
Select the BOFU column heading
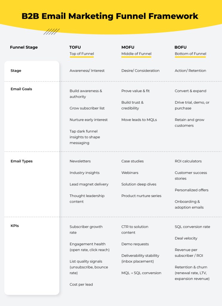[180, 47]
